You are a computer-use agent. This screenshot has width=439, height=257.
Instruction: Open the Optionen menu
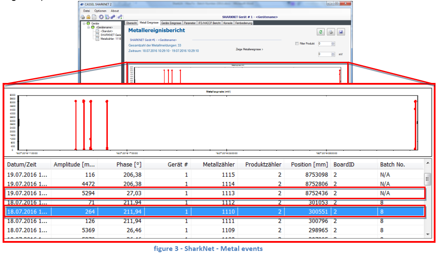[100, 11]
